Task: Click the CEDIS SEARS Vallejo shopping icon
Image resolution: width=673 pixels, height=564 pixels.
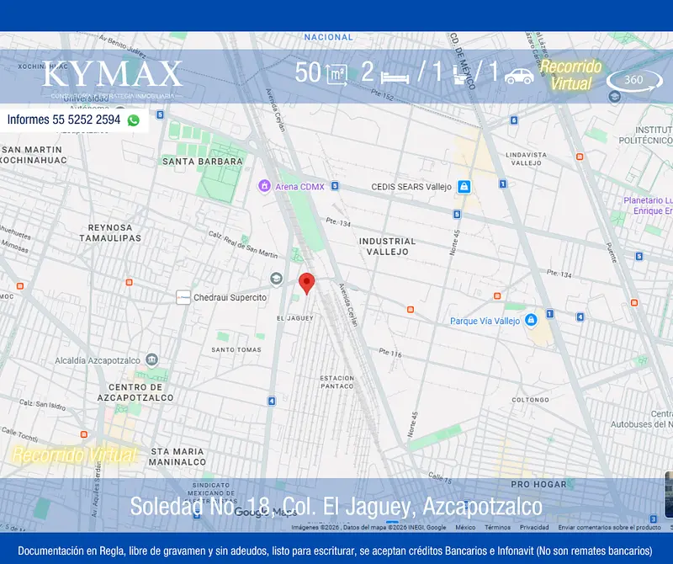Action: (464, 187)
